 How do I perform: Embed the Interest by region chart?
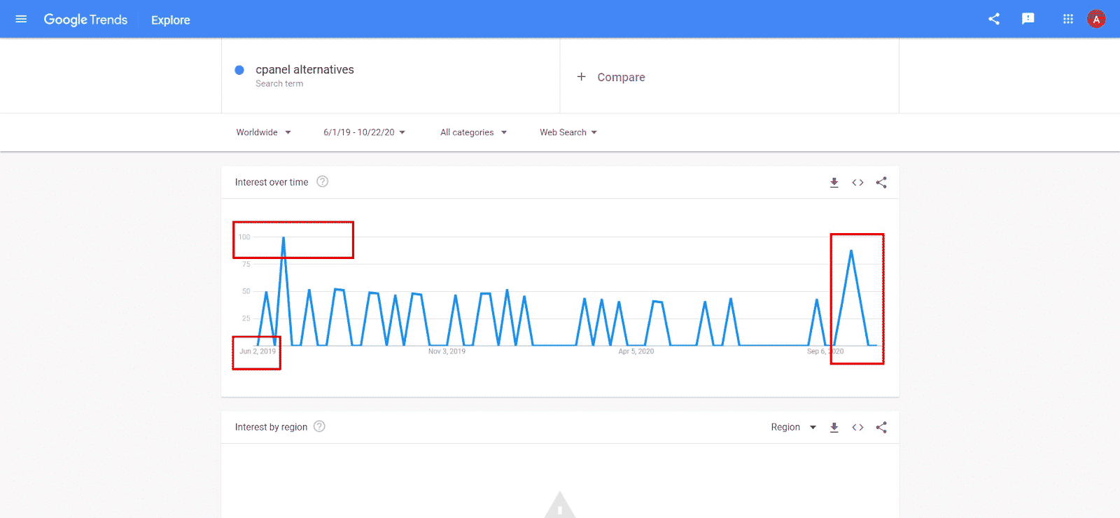857,428
